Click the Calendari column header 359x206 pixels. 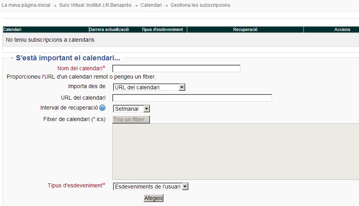(12, 29)
